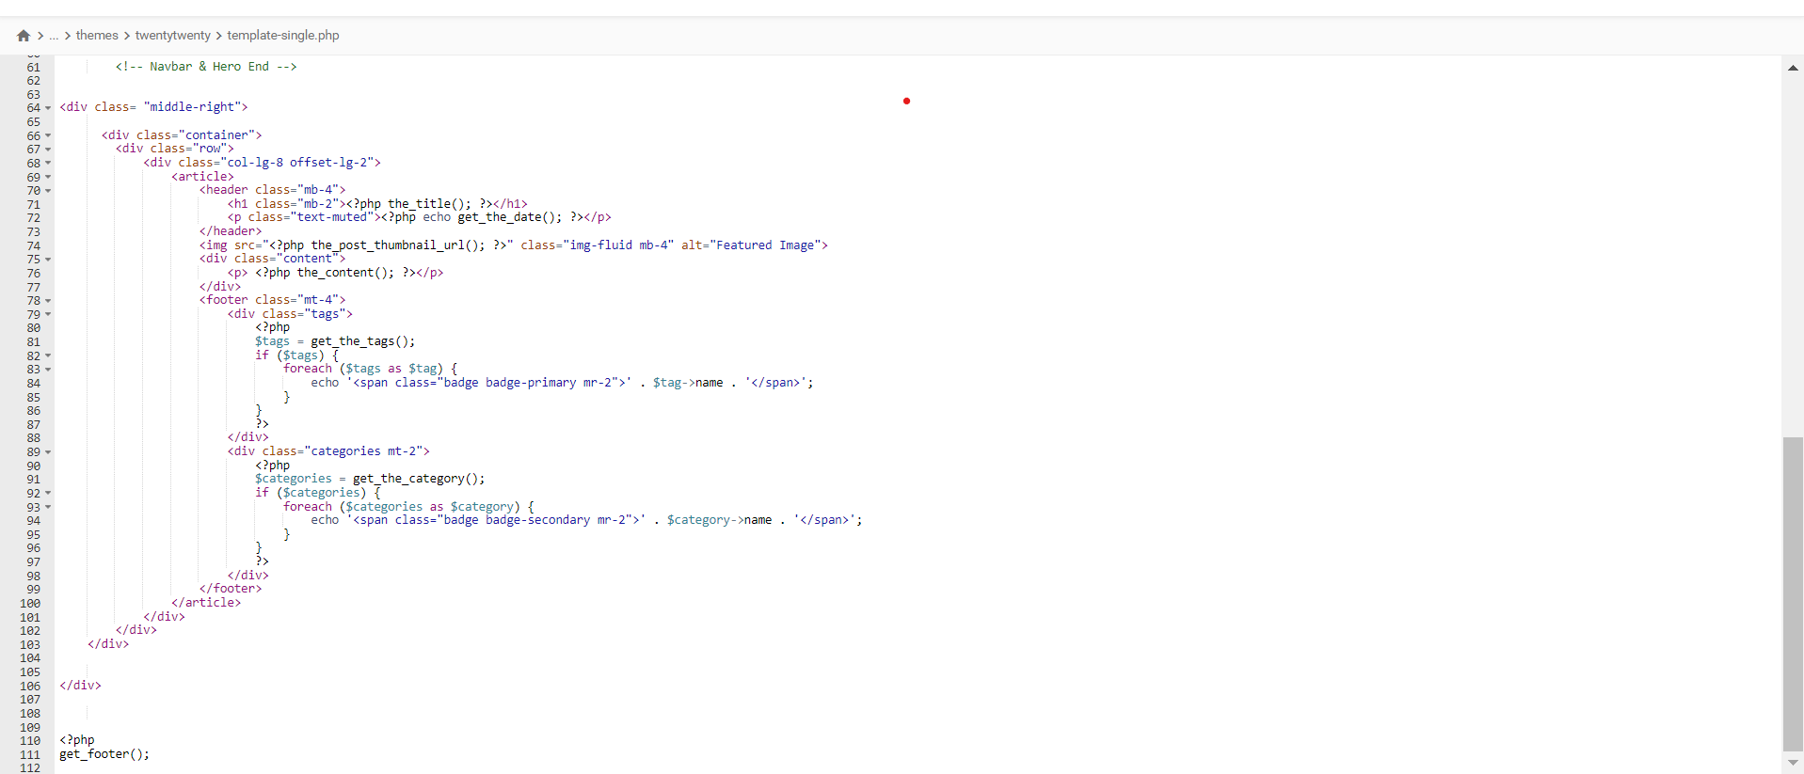1804x774 pixels.
Task: Collapse the foreach $categories loop at line 93
Action: [48, 507]
